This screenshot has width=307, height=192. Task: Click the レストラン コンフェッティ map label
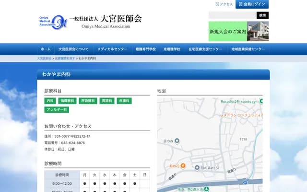pyautogui.click(x=241, y=115)
